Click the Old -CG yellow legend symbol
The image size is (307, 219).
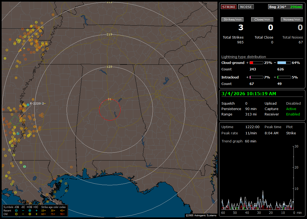tap(16, 214)
